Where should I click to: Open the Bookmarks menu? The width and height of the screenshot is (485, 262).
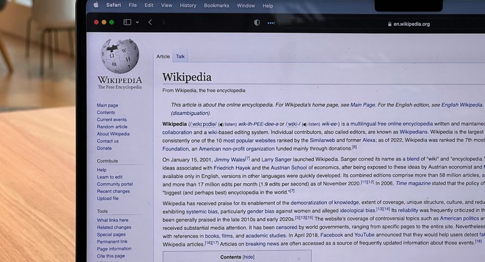pyautogui.click(x=216, y=5)
